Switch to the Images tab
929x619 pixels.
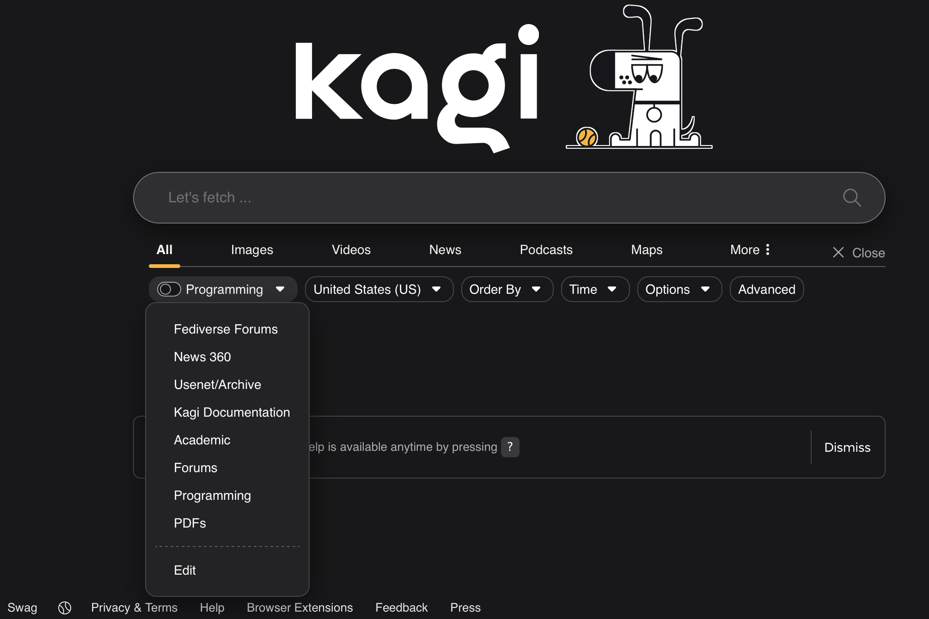(x=252, y=250)
